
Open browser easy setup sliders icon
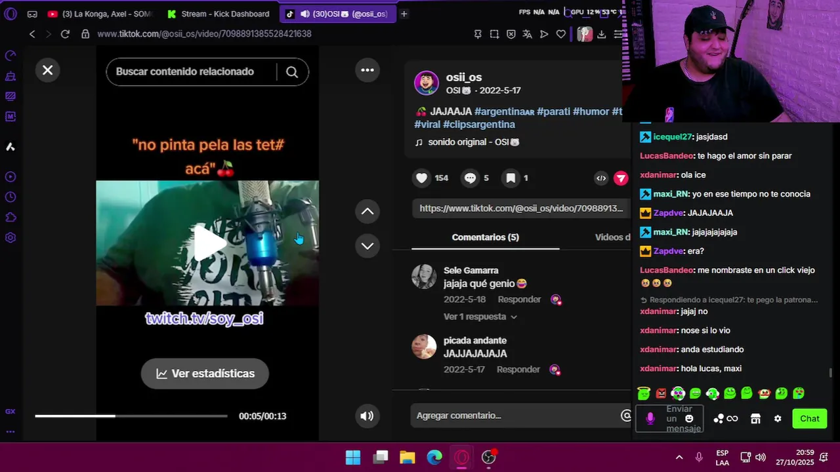(x=618, y=34)
